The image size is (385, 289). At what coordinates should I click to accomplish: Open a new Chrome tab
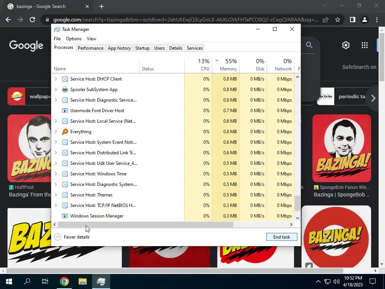tap(102, 6)
